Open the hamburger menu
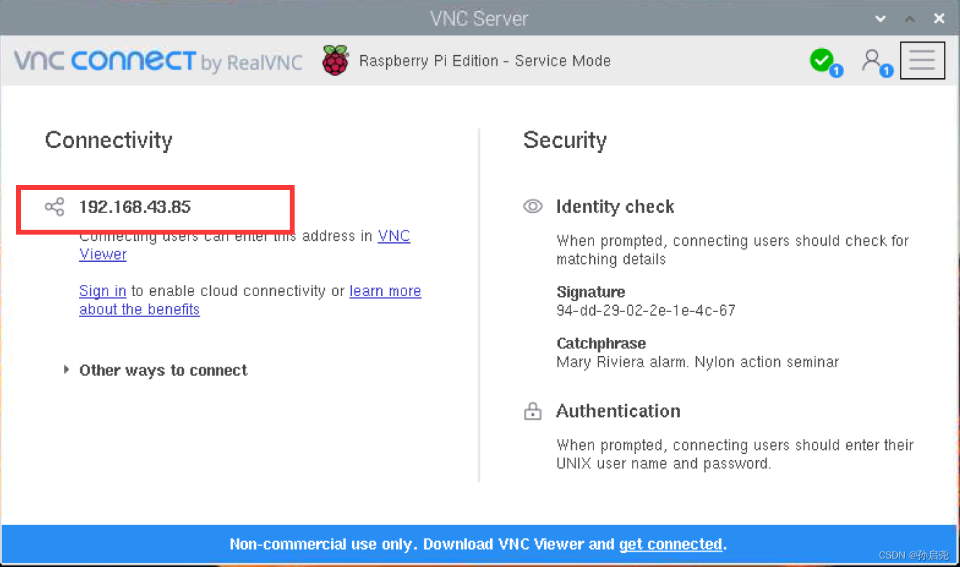 922,61
